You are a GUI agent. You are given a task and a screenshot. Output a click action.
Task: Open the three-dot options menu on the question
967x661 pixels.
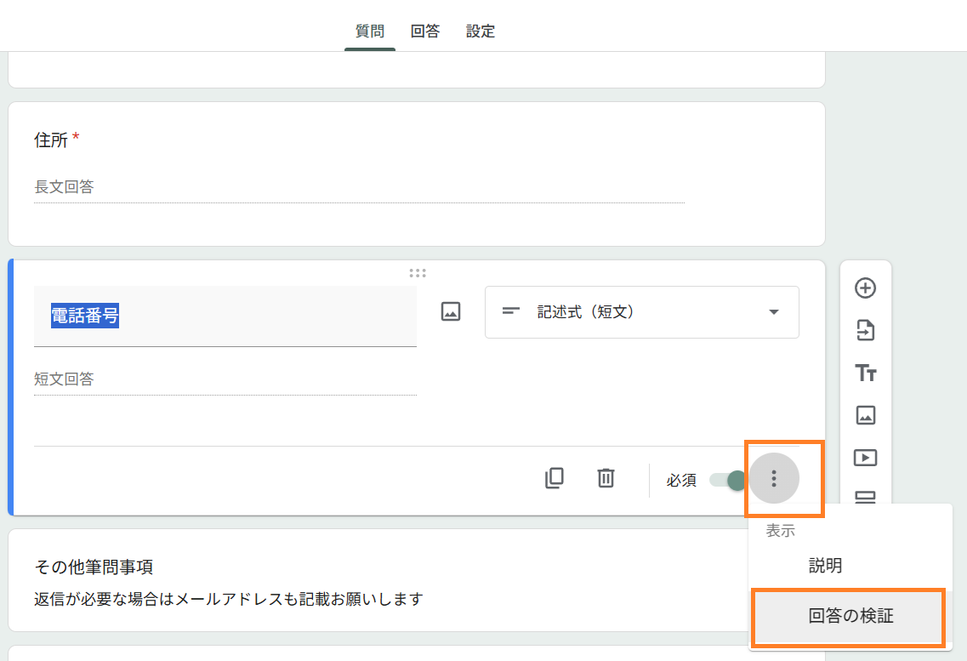pyautogui.click(x=774, y=479)
